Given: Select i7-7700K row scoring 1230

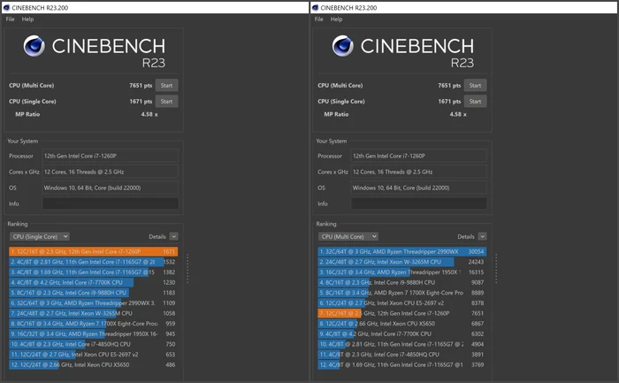Looking at the screenshot, I should (93, 282).
